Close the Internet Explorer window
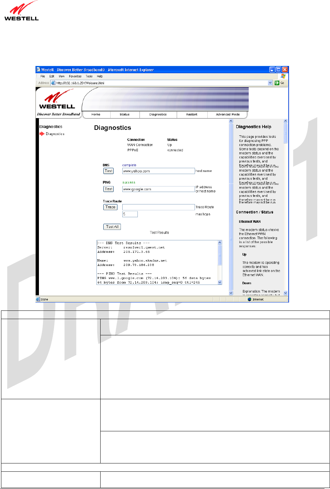Viewport: 330px width, 489px height. tap(285, 69)
